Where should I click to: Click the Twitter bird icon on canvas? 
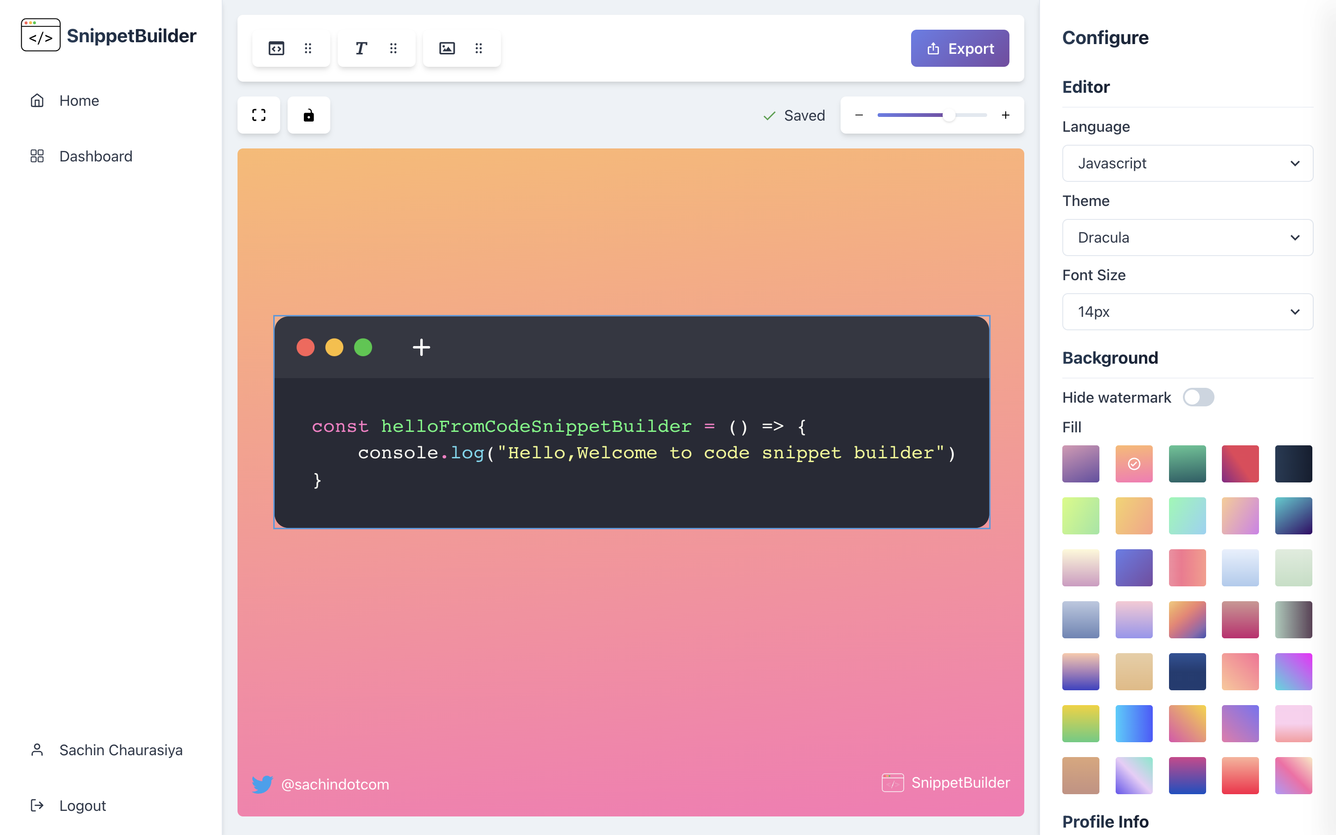(x=262, y=784)
